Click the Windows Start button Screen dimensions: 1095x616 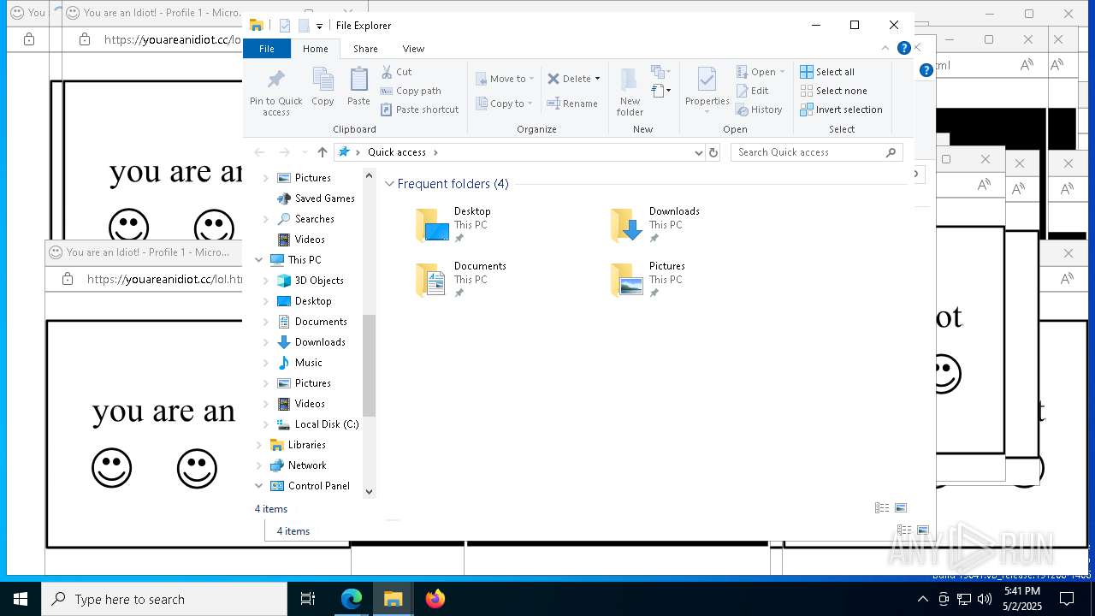click(21, 599)
